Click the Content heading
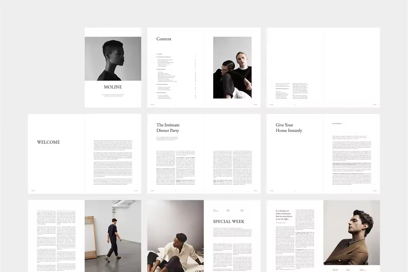 pos(164,39)
